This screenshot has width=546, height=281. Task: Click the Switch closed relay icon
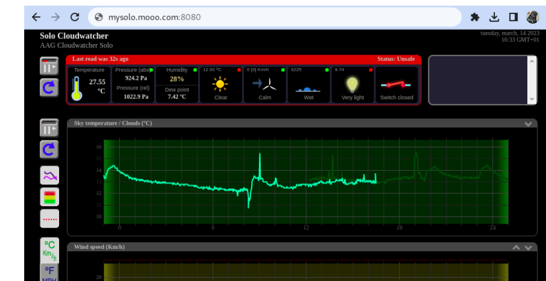[x=396, y=84]
